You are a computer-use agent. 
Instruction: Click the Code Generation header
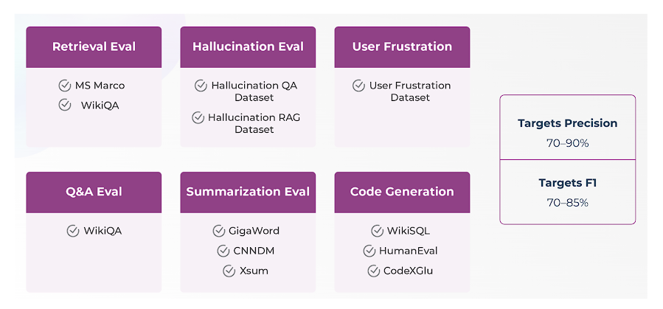point(402,192)
